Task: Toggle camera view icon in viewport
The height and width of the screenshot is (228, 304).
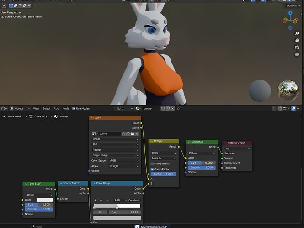Action: (x=297, y=48)
